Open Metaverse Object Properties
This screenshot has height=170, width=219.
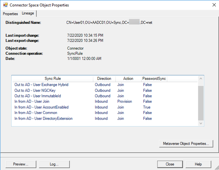tap(186, 144)
